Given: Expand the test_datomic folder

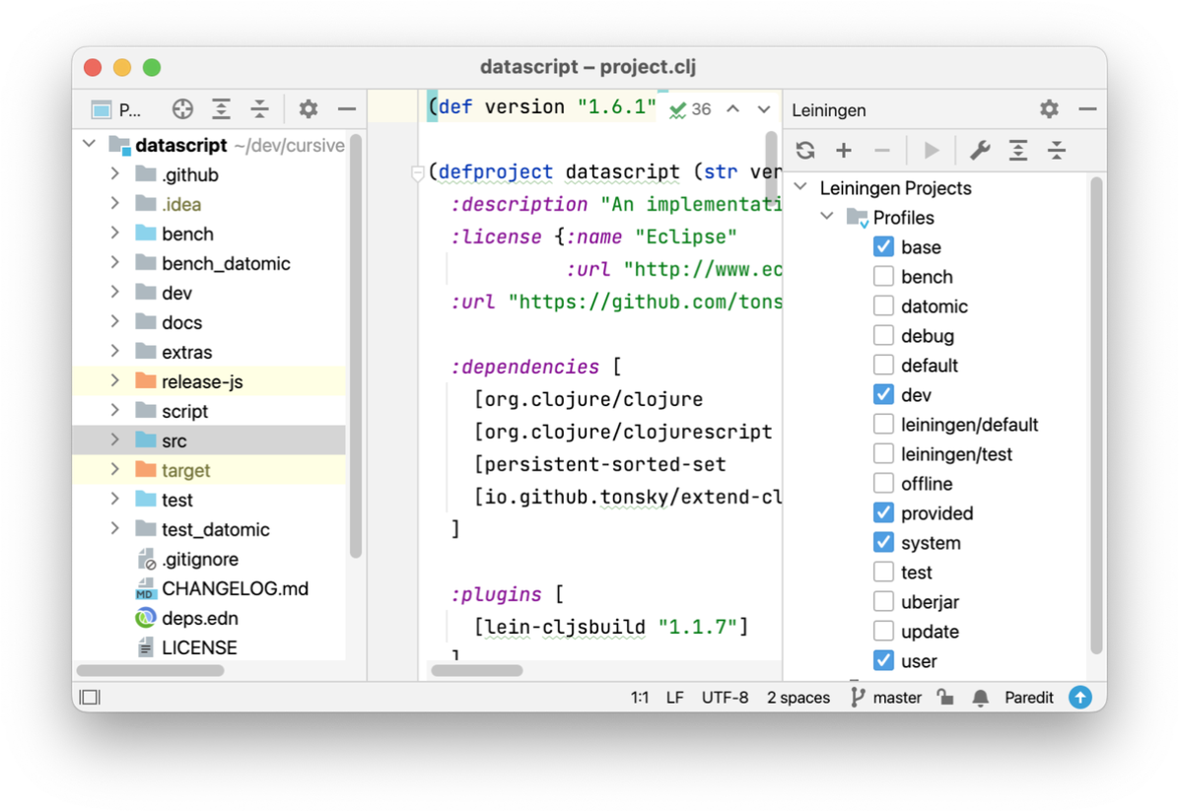Looking at the screenshot, I should click(114, 528).
